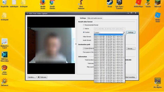Click the Destination path text field
Image resolution: width=164 pixels, height=92 pixels.
click(89, 49)
